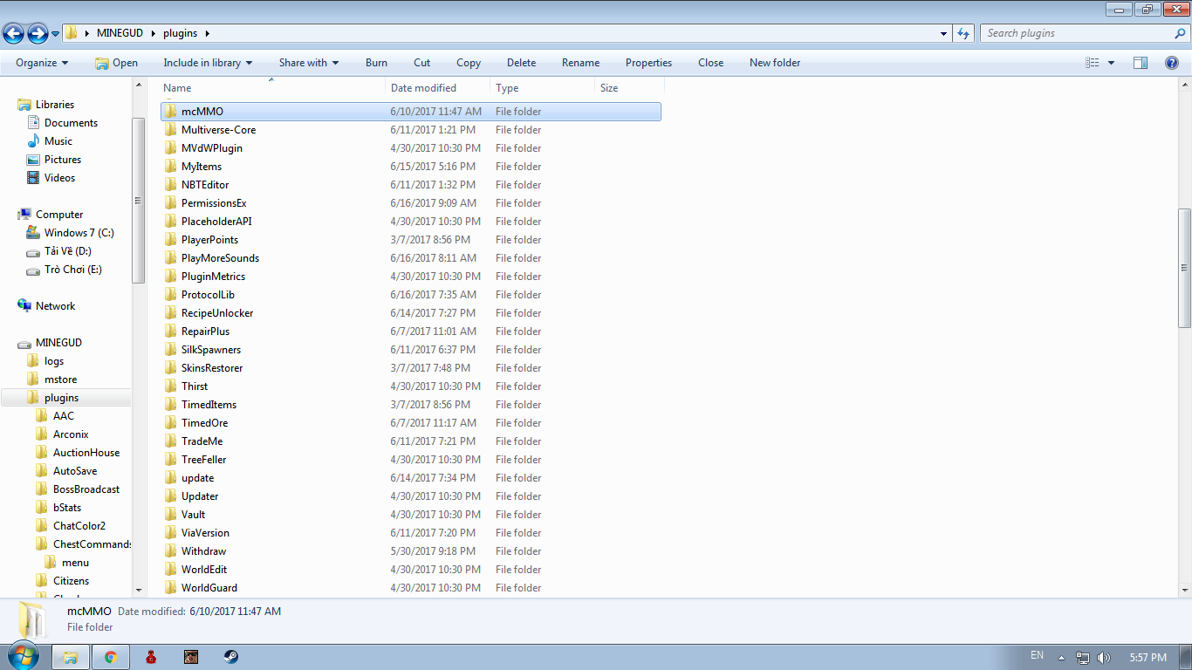This screenshot has width=1192, height=670.
Task: Select the Citizens folder in the tree
Action: pos(71,581)
